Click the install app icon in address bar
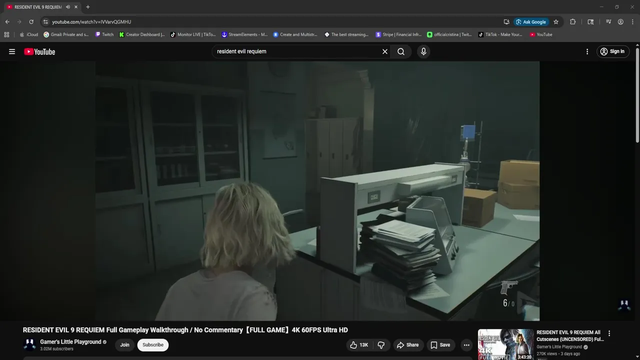This screenshot has width=640, height=360. pos(506,22)
